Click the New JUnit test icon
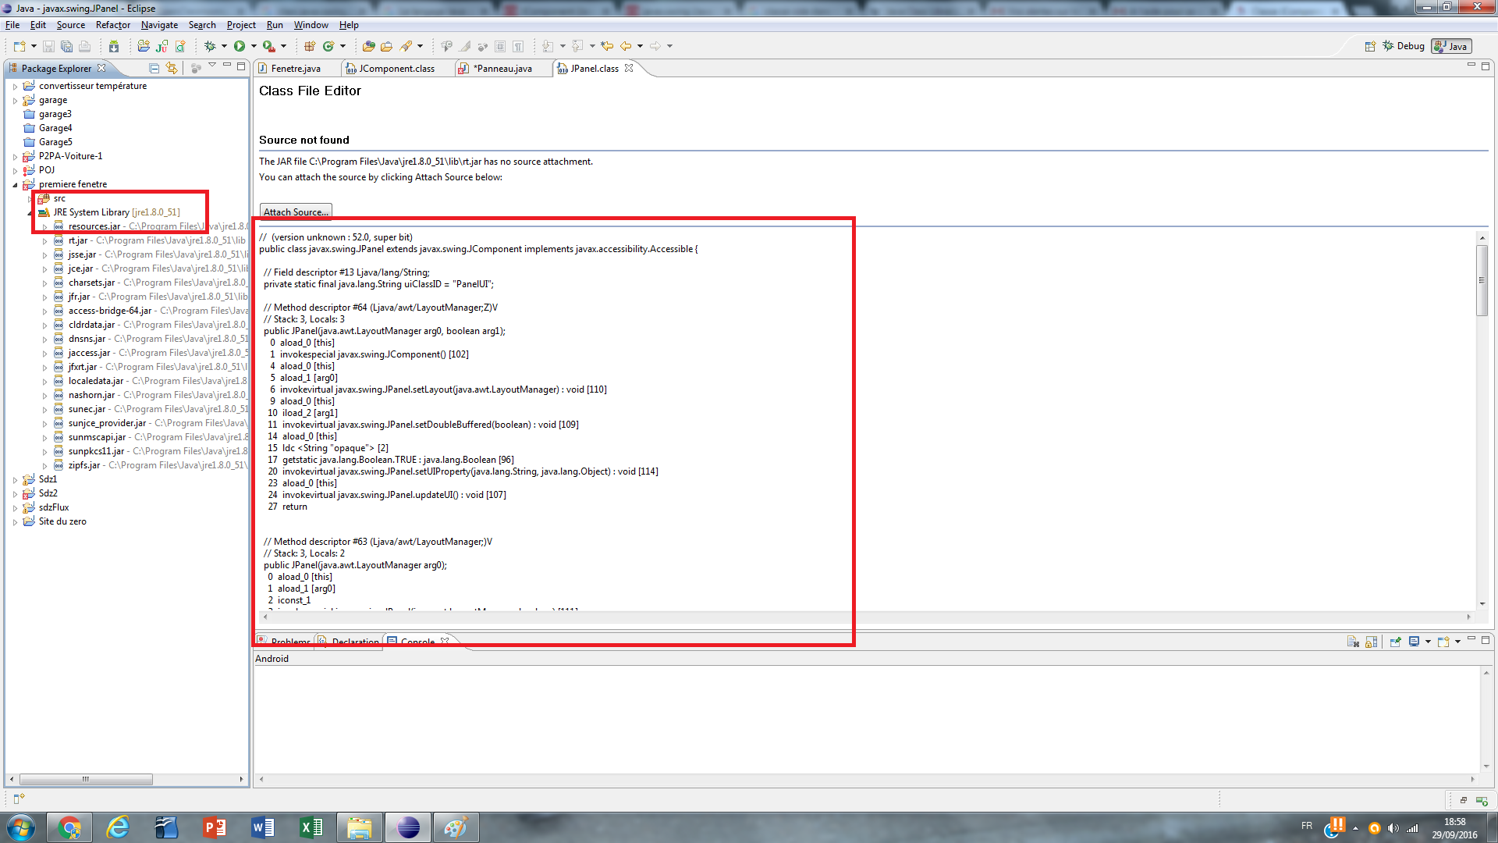Image resolution: width=1498 pixels, height=843 pixels. tap(162, 47)
